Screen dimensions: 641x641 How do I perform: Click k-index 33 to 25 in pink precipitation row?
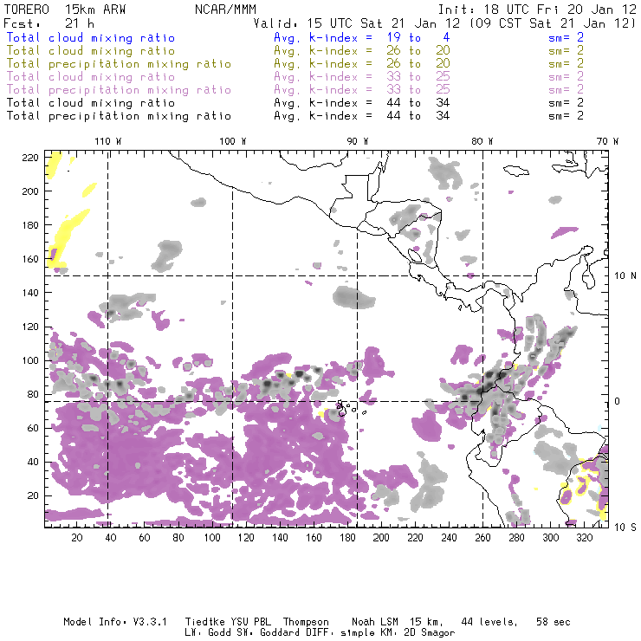pos(418,90)
